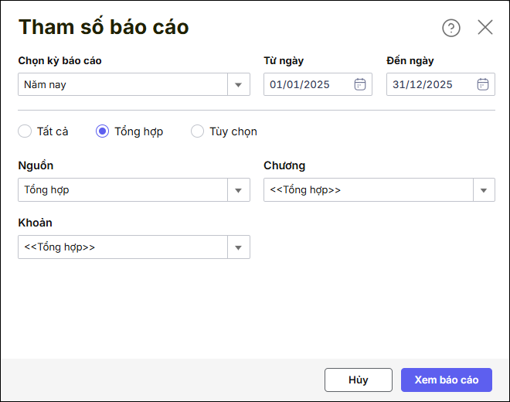Select the Tùy chọn radio option
This screenshot has width=510, height=402.
pyautogui.click(x=197, y=131)
